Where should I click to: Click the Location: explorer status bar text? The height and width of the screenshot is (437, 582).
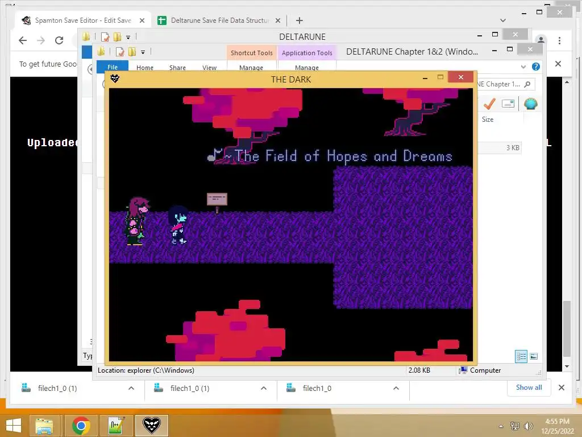[146, 370]
